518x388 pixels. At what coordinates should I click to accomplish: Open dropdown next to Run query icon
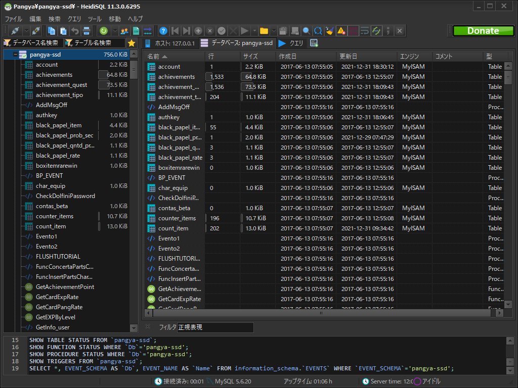point(255,31)
